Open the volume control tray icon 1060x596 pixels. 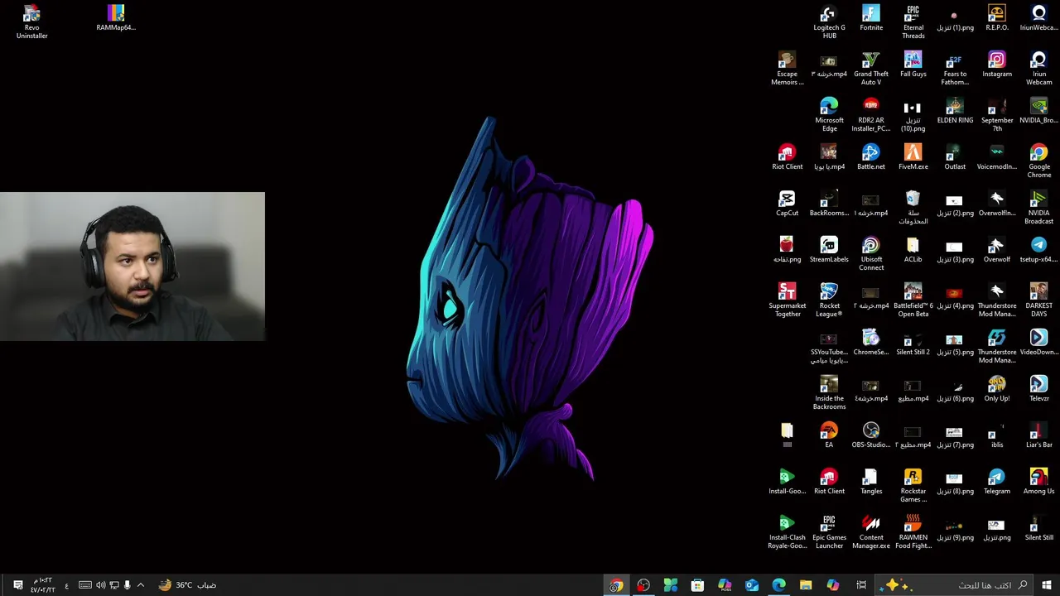[x=100, y=585]
